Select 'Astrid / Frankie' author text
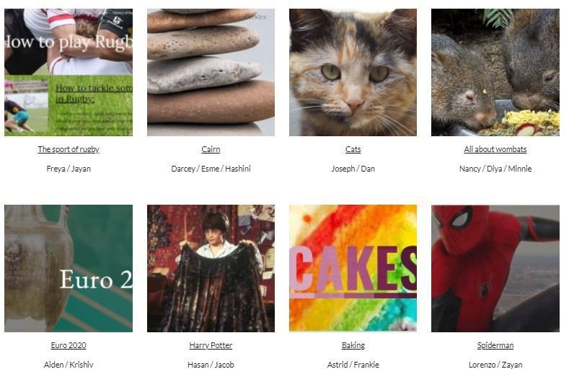This screenshot has height=382, width=569. [x=353, y=365]
